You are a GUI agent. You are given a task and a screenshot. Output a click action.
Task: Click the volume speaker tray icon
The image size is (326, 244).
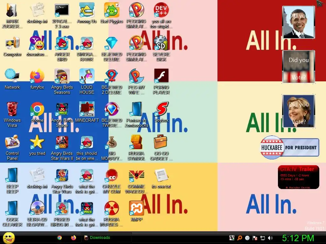tap(270, 238)
